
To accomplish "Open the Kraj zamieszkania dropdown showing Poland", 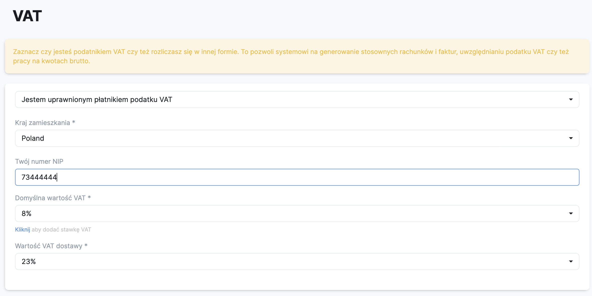I will tap(297, 138).
